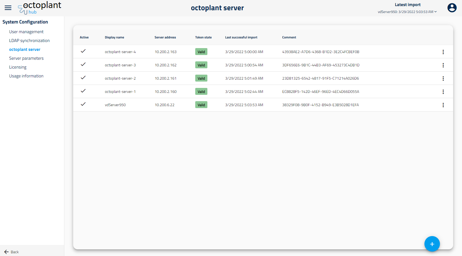Navigate to Usage information

[x=26, y=76]
